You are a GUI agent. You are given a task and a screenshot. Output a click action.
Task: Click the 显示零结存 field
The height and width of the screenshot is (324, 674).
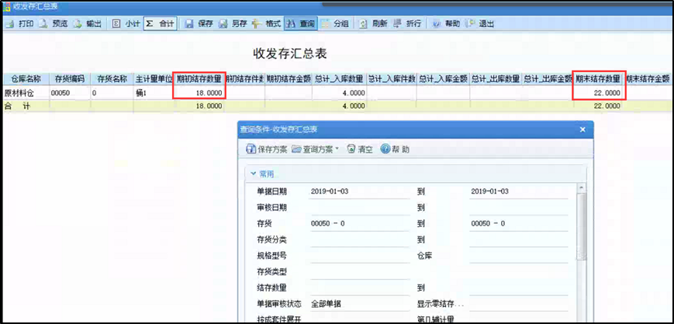(x=519, y=304)
